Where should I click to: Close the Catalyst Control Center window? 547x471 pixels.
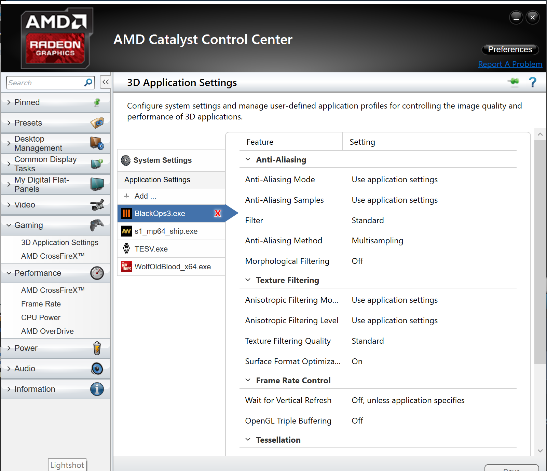click(533, 17)
